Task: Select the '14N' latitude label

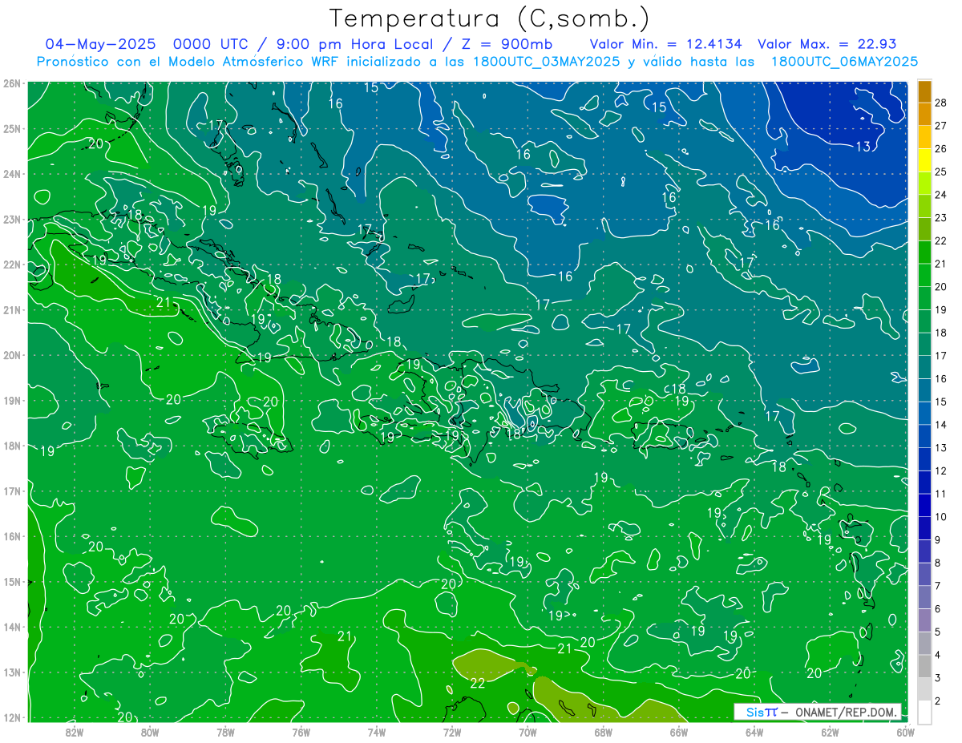Action: point(12,627)
